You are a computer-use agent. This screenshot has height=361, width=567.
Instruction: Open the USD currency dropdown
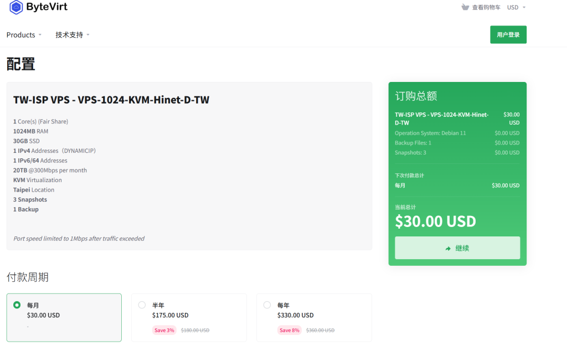[x=516, y=7]
